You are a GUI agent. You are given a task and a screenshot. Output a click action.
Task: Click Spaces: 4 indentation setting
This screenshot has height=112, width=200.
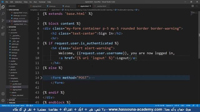click(x=169, y=105)
